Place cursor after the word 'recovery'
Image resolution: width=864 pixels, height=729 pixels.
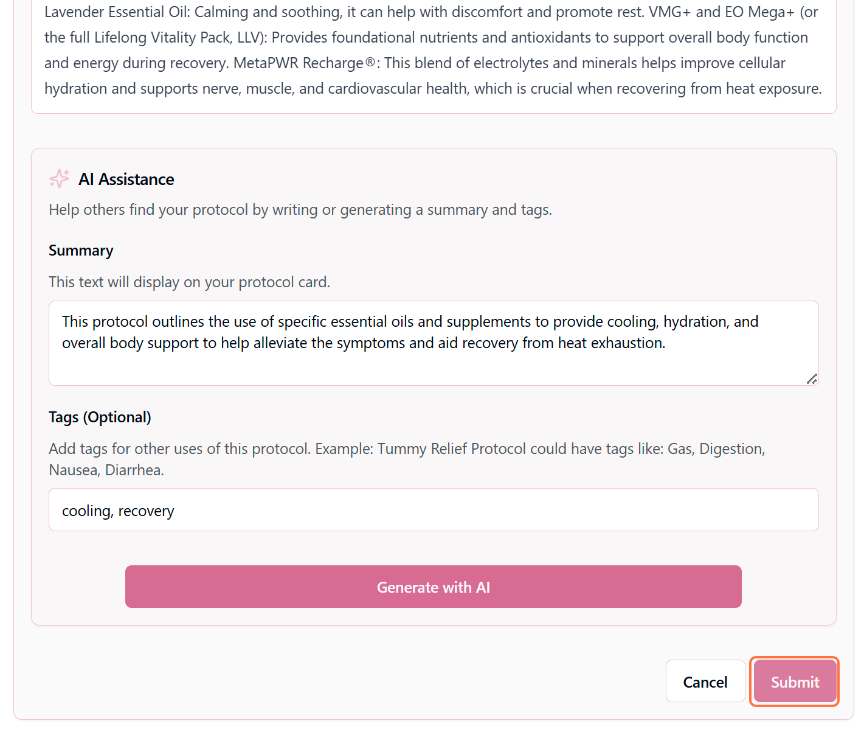click(x=175, y=511)
